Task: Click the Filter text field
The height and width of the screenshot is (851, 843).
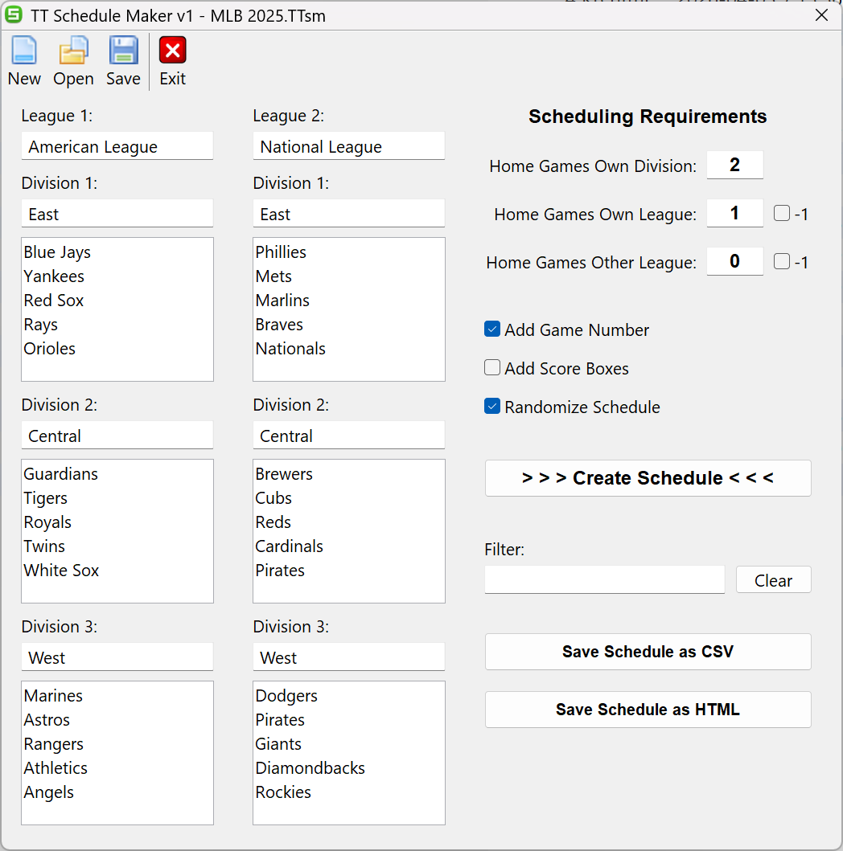Action: pyautogui.click(x=604, y=579)
